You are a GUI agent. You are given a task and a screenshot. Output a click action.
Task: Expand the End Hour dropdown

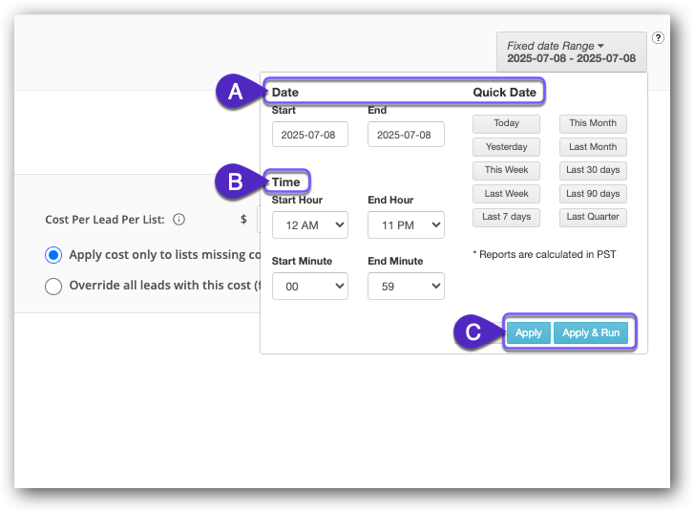point(406,225)
